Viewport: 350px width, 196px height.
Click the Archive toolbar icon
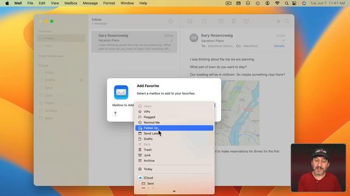click(x=221, y=21)
